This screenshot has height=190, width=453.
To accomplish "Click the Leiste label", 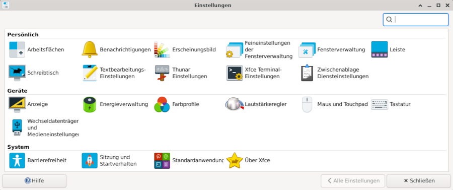I will pyautogui.click(x=397, y=50).
